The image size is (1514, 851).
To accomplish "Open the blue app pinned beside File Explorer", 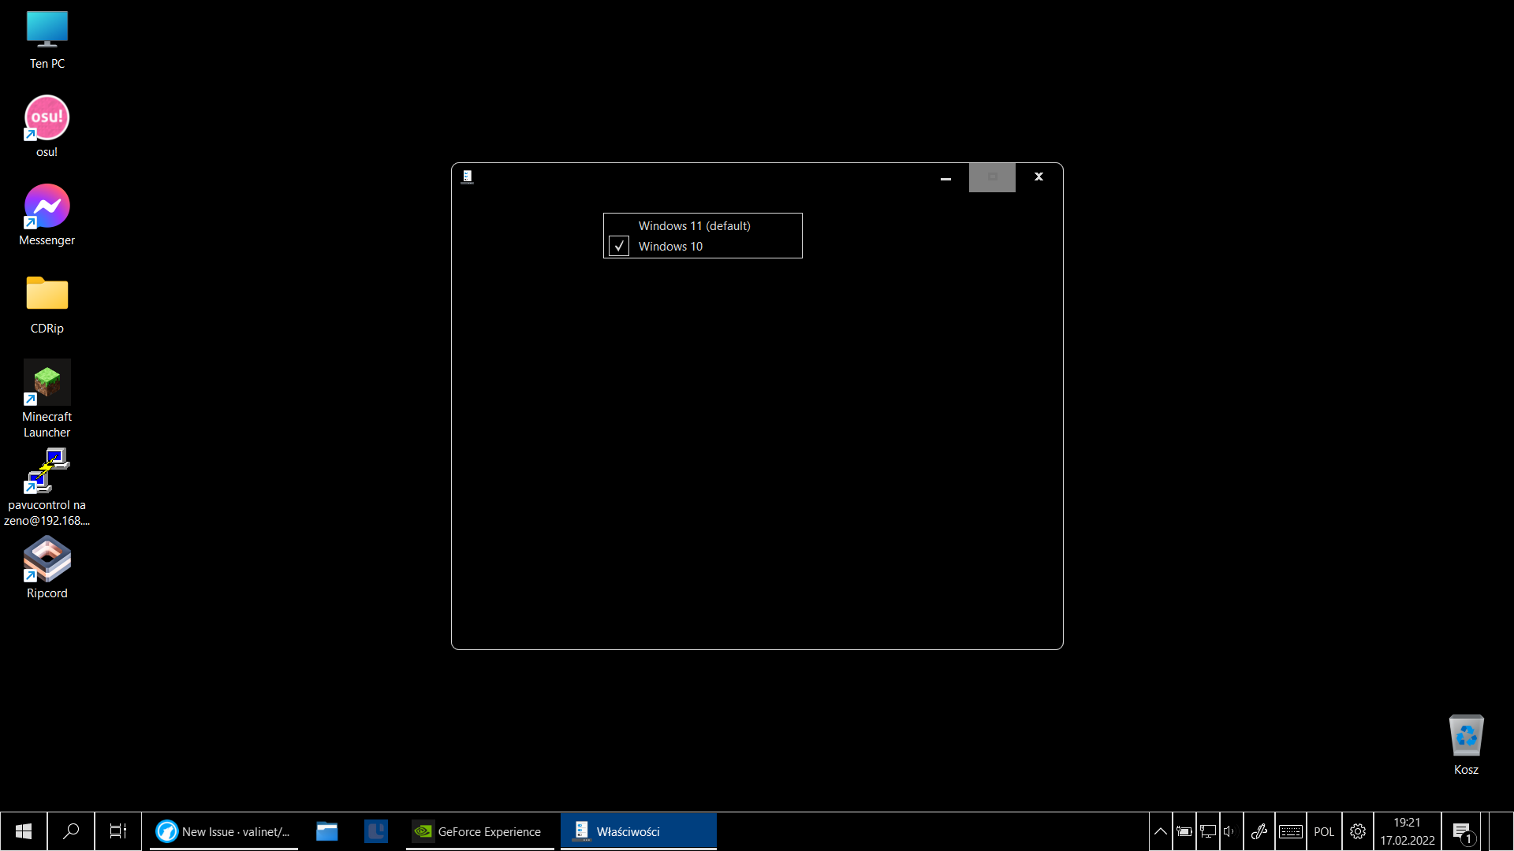I will (x=376, y=831).
